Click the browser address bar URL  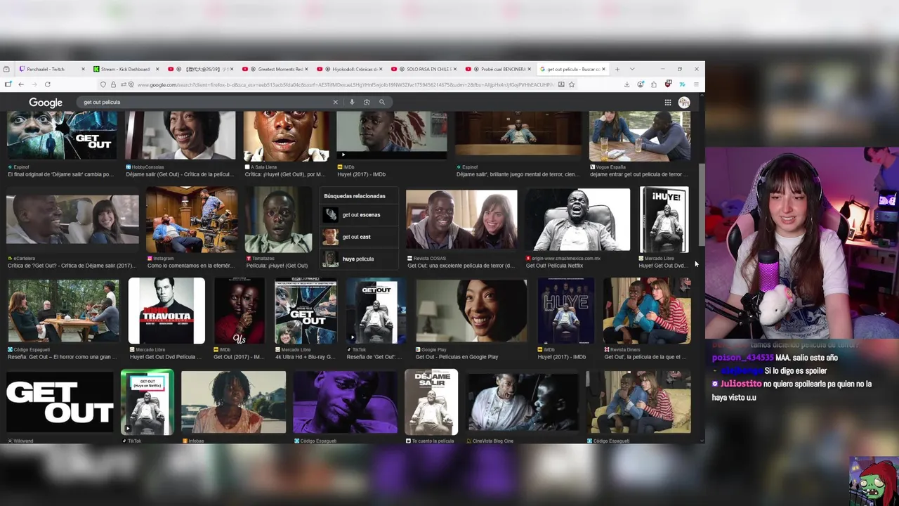(344, 84)
